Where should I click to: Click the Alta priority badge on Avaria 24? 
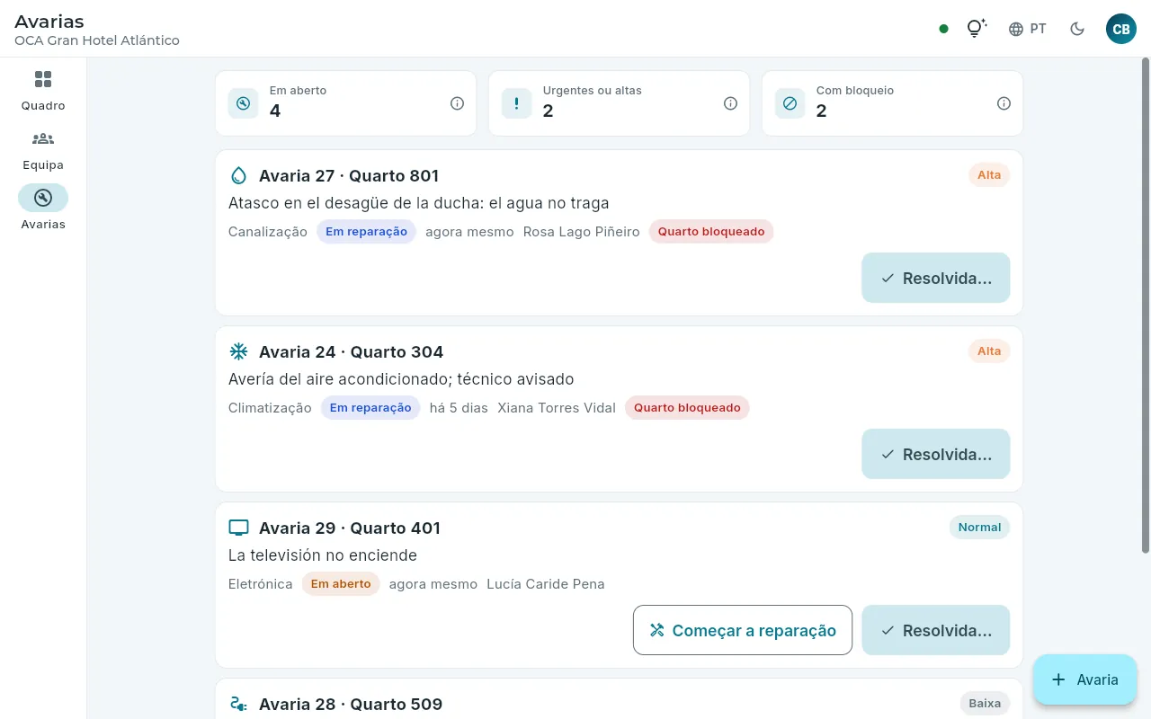click(x=989, y=351)
